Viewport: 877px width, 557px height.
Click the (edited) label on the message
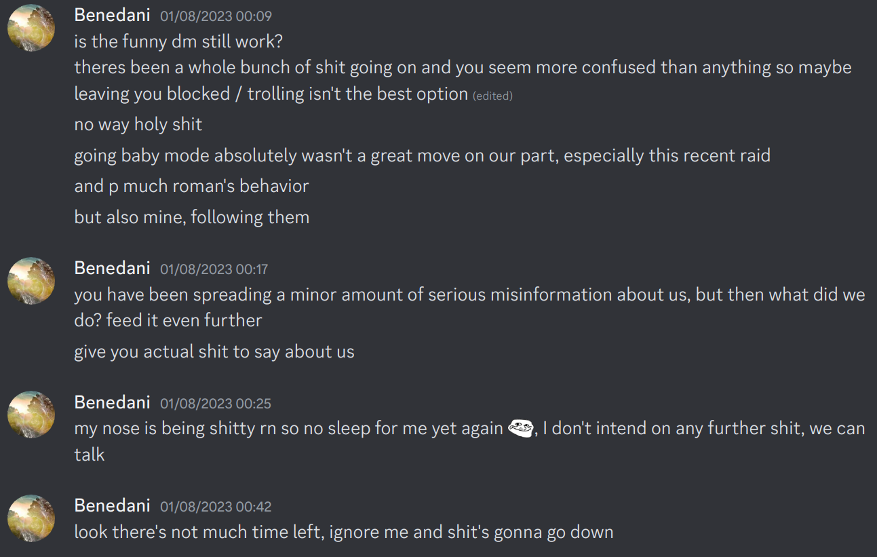coord(492,96)
